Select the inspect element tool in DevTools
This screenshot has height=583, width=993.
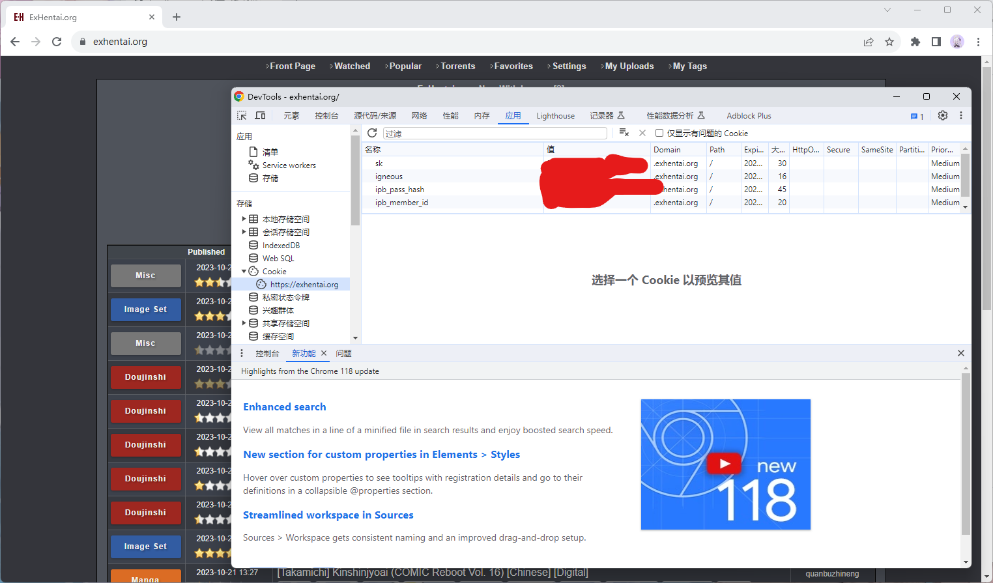pos(241,115)
